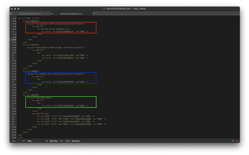The image size is (249, 155).
Task: Collapse the fold arrow at line 3
Action: click(15, 24)
